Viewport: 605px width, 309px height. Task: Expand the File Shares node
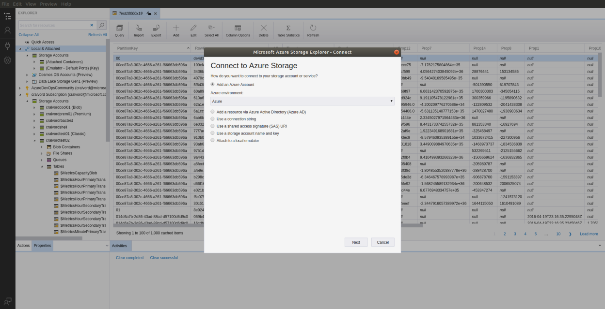point(42,153)
